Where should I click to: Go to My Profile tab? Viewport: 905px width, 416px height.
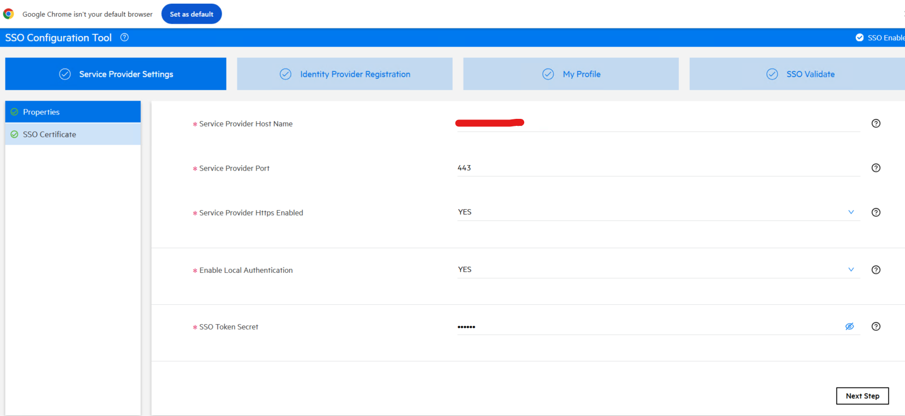click(571, 74)
